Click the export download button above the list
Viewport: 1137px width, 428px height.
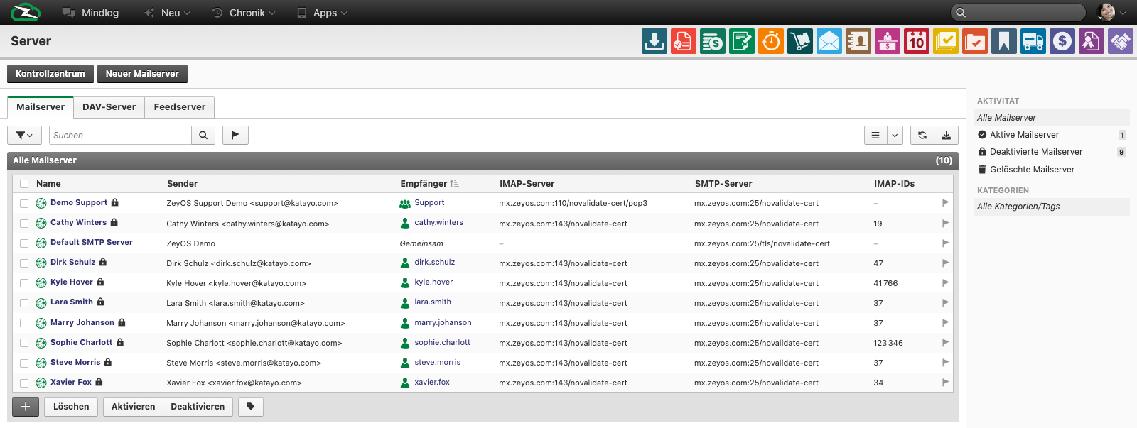coord(947,135)
